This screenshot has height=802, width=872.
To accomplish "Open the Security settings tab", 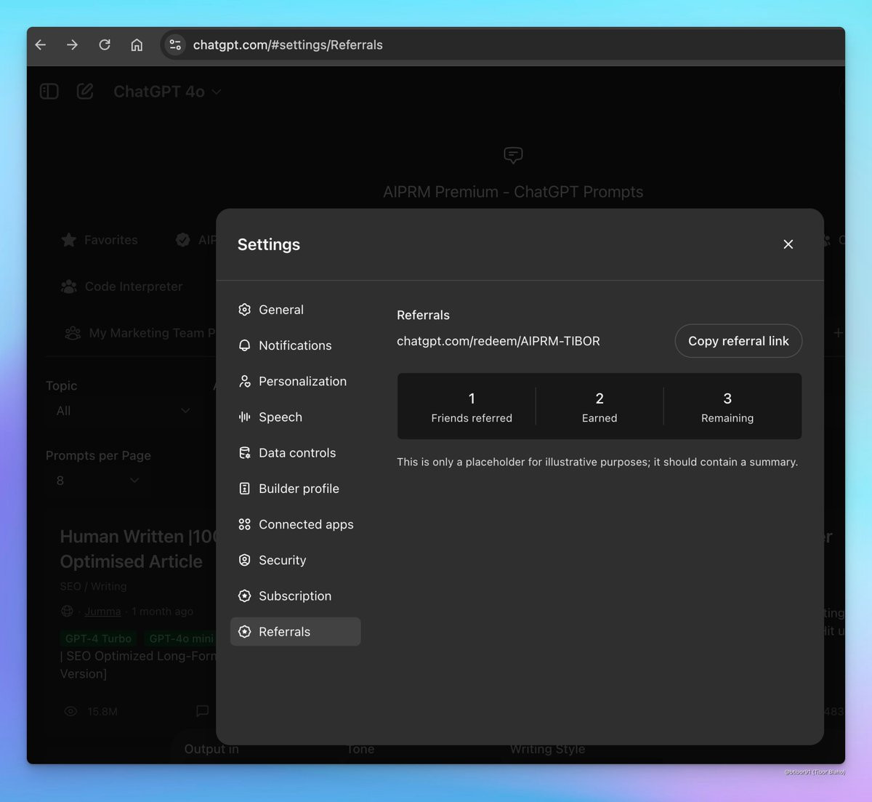I will (296, 560).
